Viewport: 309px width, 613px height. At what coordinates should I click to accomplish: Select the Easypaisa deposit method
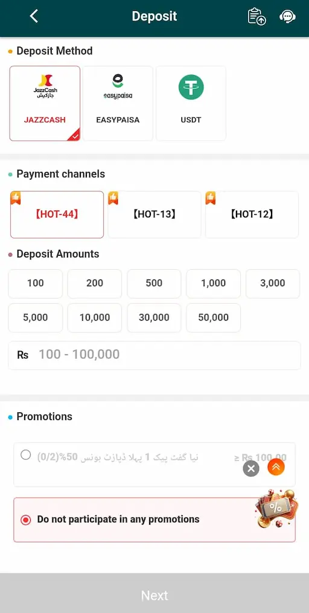118,103
